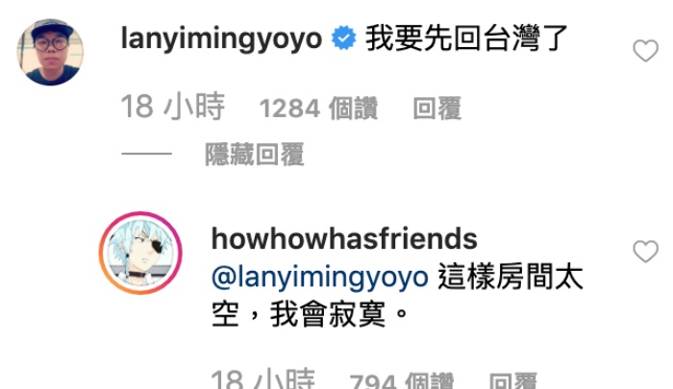Screen dimensions: 673x389
Task: Show who liked via 1284 個讚
Action: [x=318, y=109]
